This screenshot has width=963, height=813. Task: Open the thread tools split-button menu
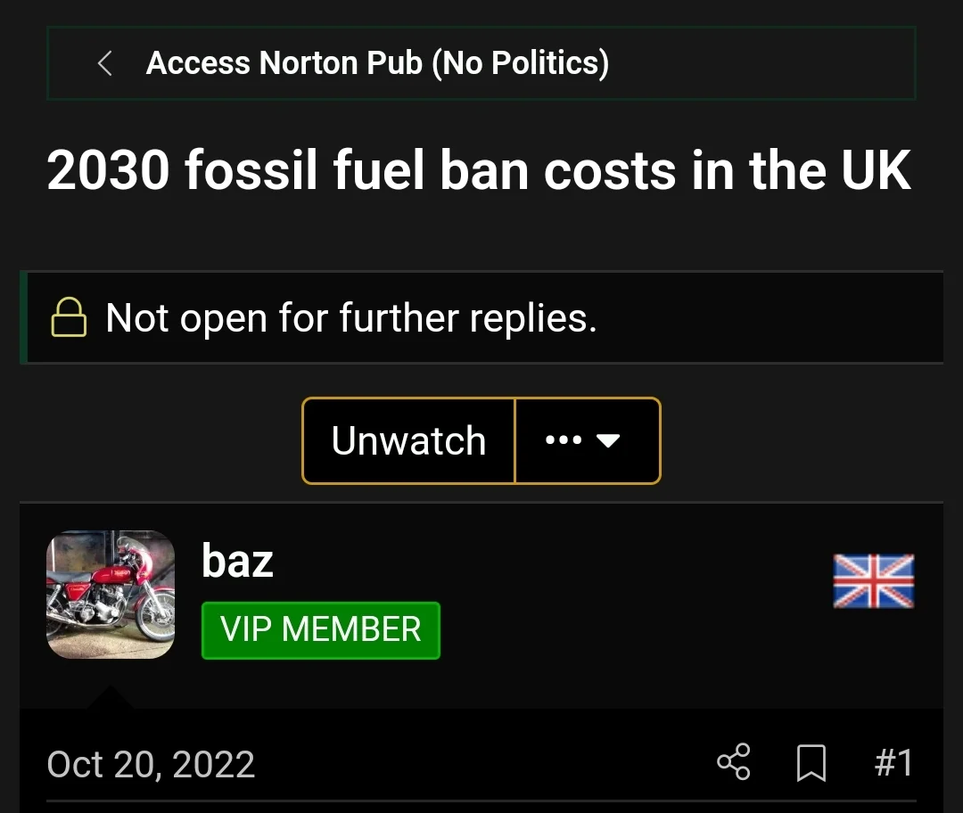pos(588,440)
